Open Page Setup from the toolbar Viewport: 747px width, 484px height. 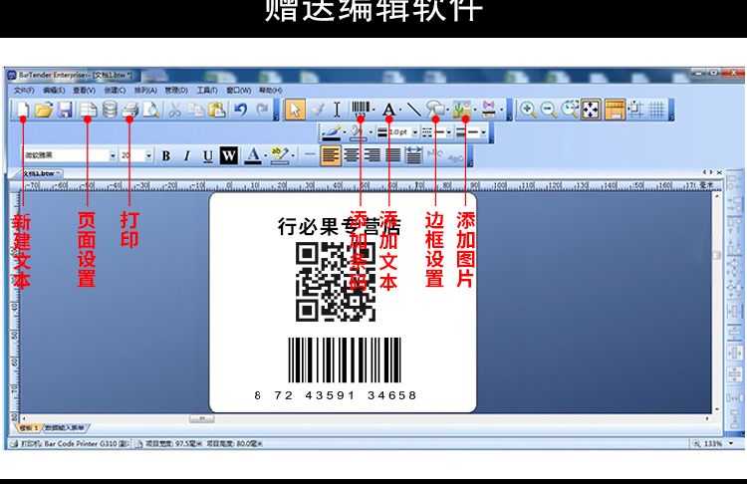coord(88,110)
